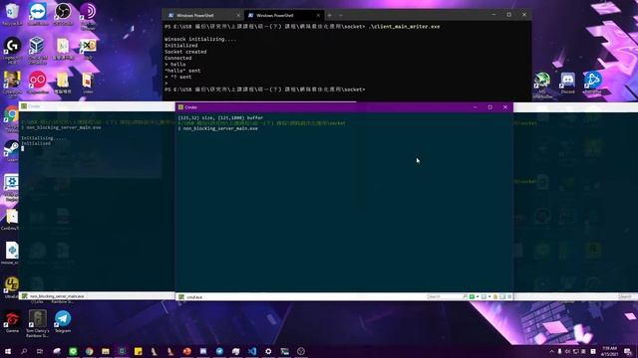
Task: Open the Action Center notifications
Action: (628, 351)
